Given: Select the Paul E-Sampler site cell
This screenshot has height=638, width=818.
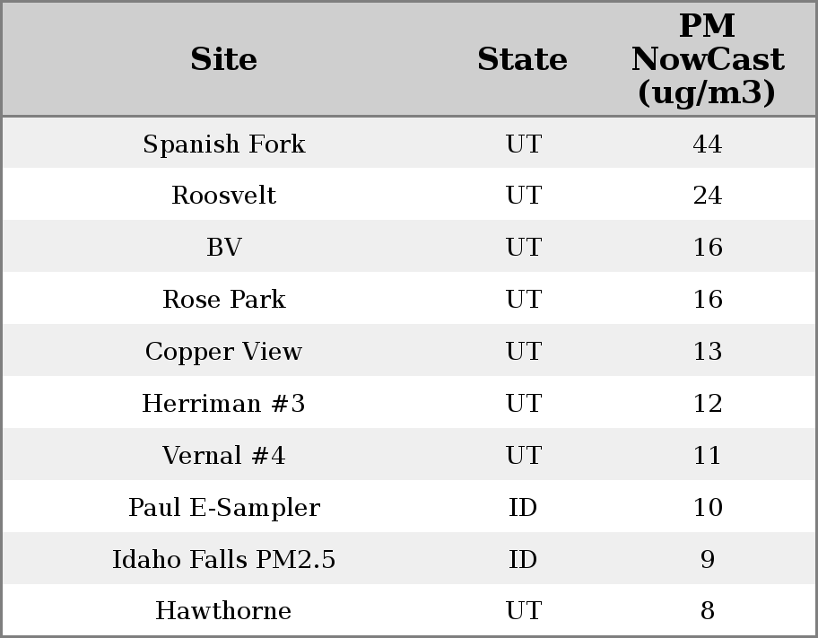Looking at the screenshot, I should 224,507.
